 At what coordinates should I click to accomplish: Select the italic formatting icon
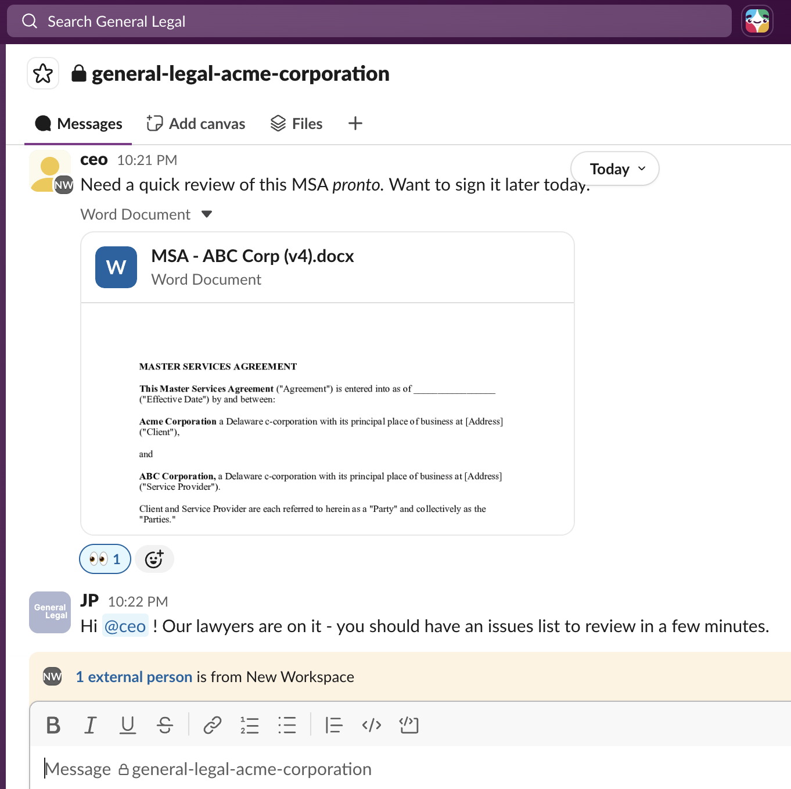(x=90, y=725)
